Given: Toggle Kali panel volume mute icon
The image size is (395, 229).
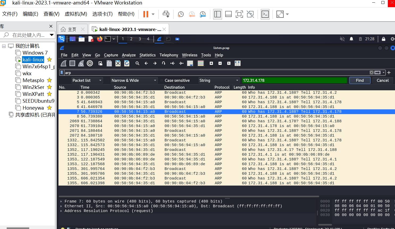Looking at the screenshot, I should click(342, 39).
